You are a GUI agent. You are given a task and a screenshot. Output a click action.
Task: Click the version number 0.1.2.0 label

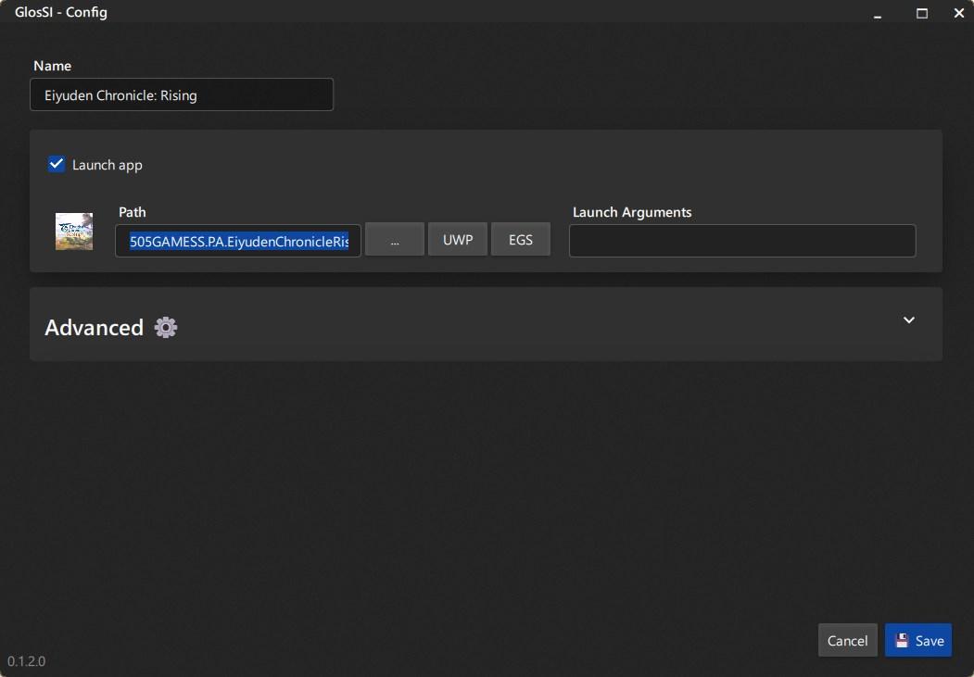point(27,661)
